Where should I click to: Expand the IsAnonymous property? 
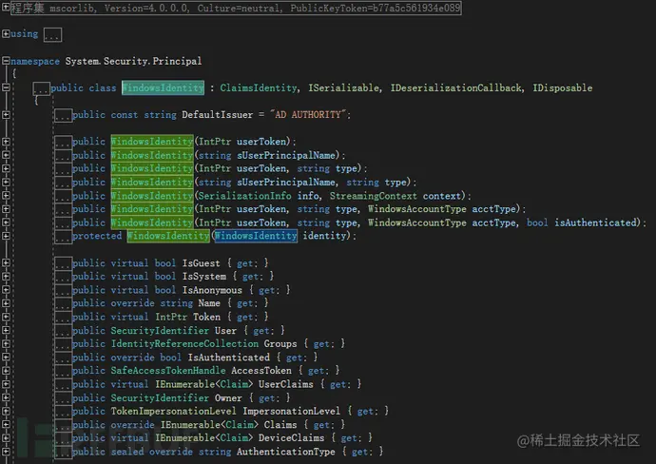pyautogui.click(x=6, y=290)
